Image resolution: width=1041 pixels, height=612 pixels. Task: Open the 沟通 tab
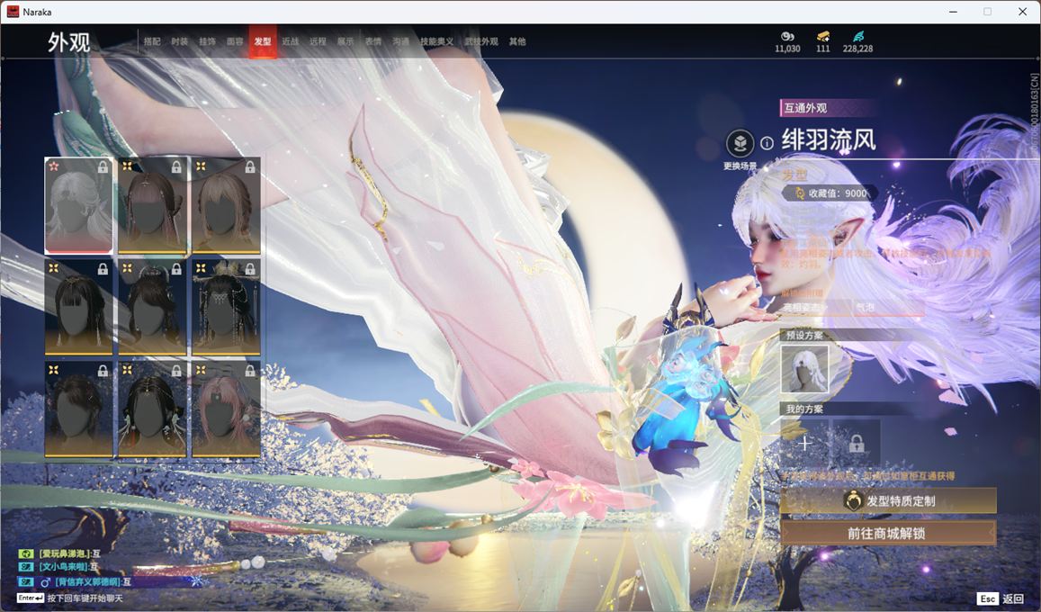401,41
